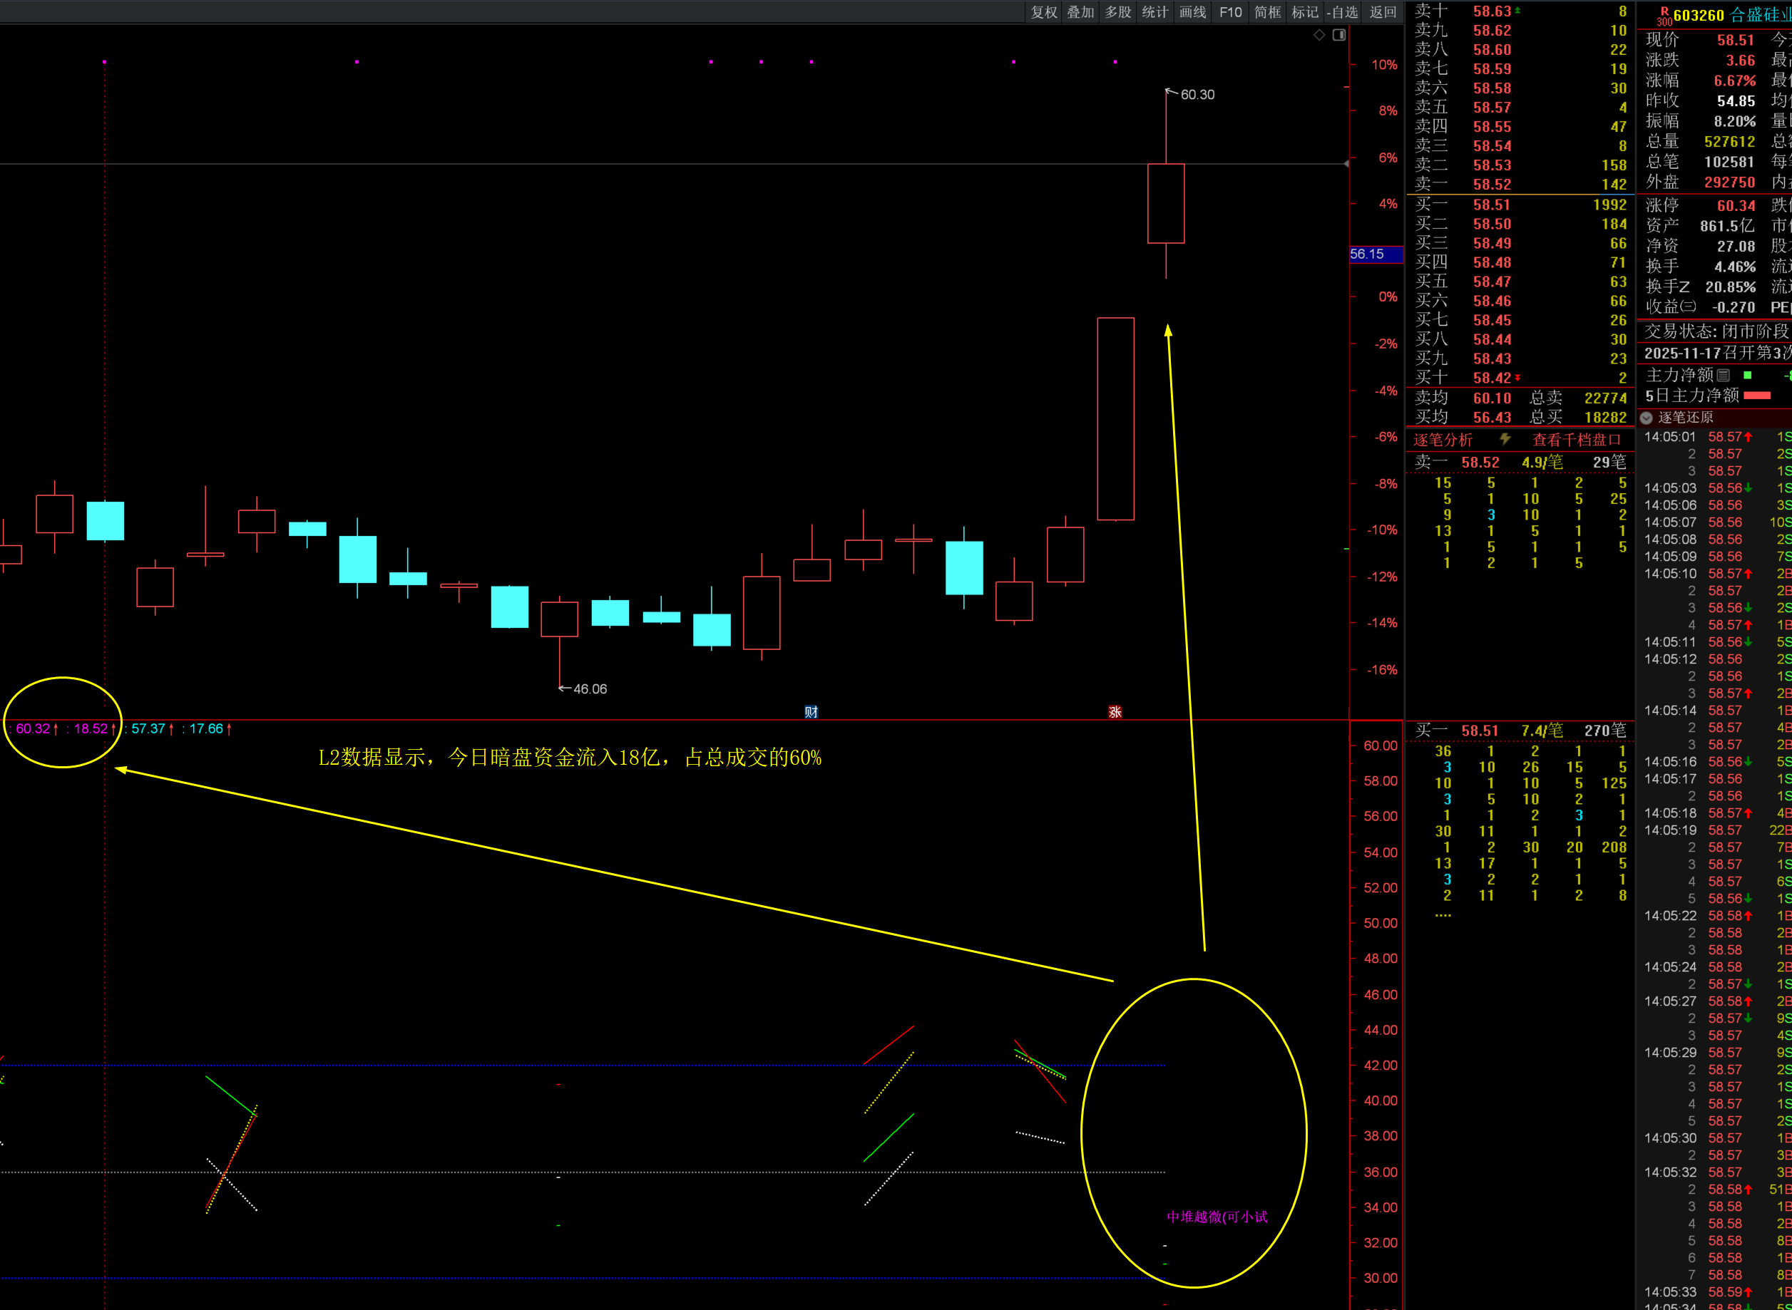Viewport: 1792px width, 1310px height.
Task: Click the red 涨 marker on the chart timeline
Action: [x=1115, y=711]
